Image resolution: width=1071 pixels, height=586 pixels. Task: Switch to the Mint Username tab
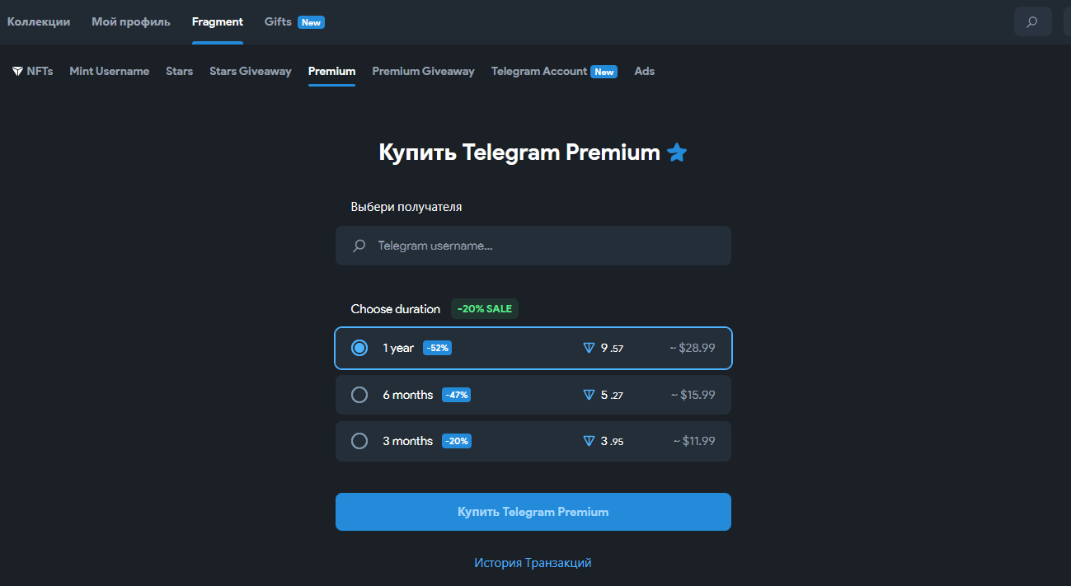(110, 71)
